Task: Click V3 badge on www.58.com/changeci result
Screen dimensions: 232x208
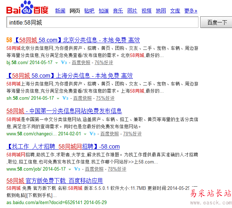Action: pyautogui.click(x=92, y=134)
